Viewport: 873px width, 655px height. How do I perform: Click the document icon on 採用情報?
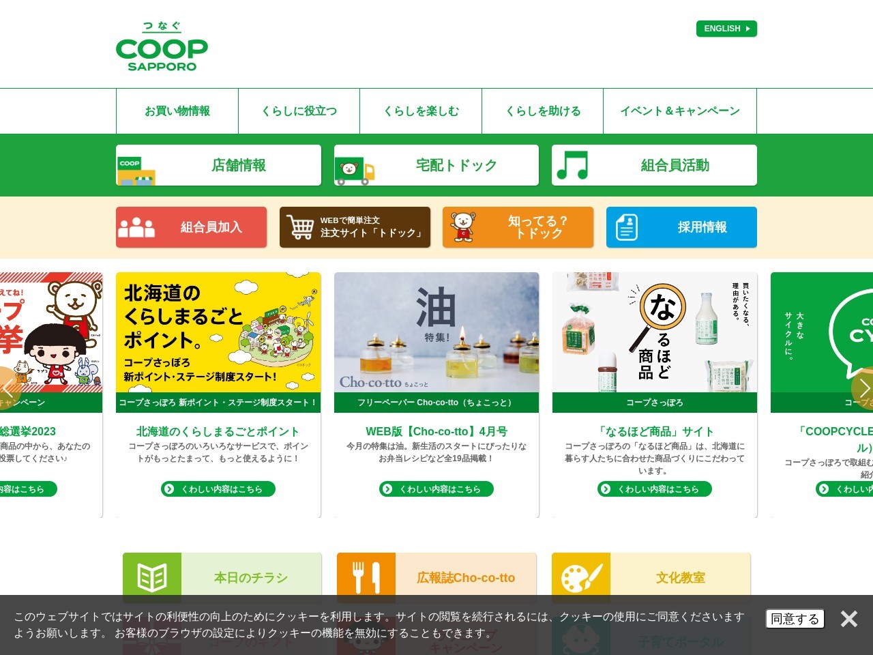(x=627, y=227)
